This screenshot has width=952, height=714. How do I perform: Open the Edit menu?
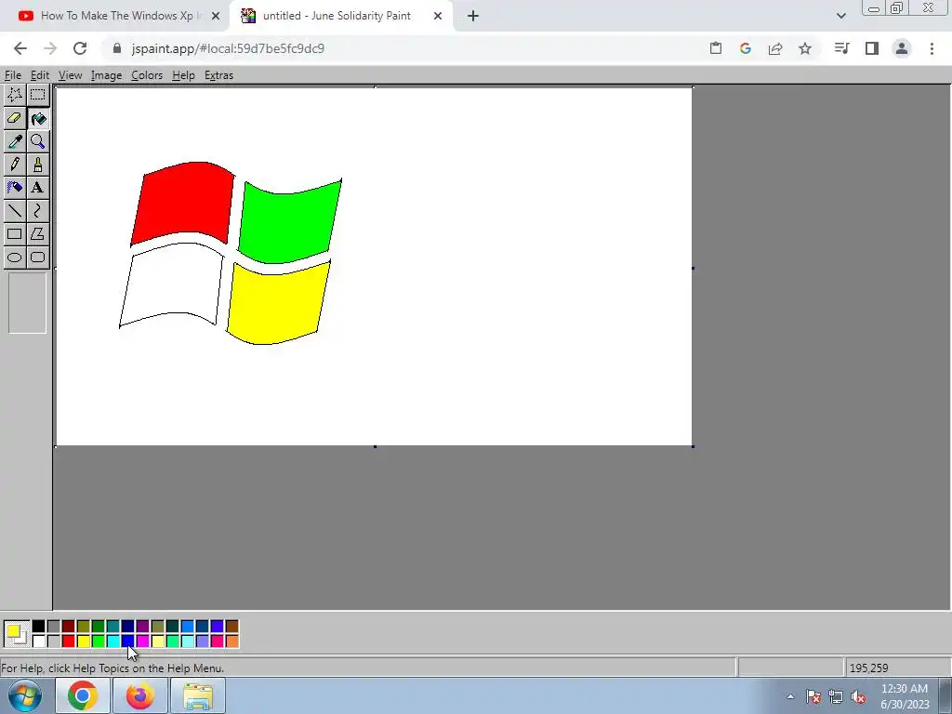pos(39,75)
